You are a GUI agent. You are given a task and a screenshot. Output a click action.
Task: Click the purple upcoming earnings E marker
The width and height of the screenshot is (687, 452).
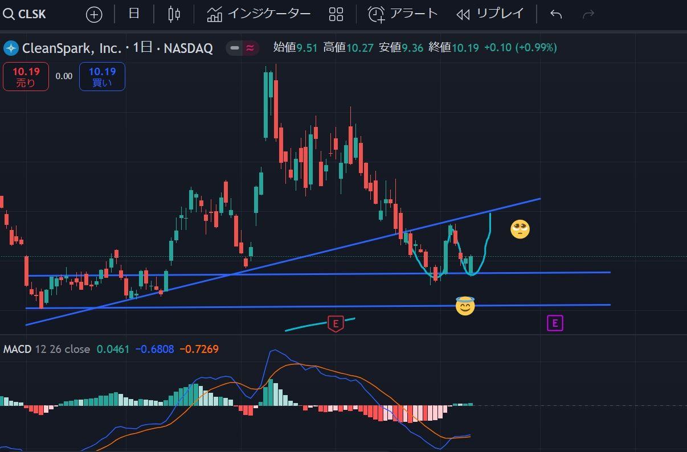[x=555, y=323]
